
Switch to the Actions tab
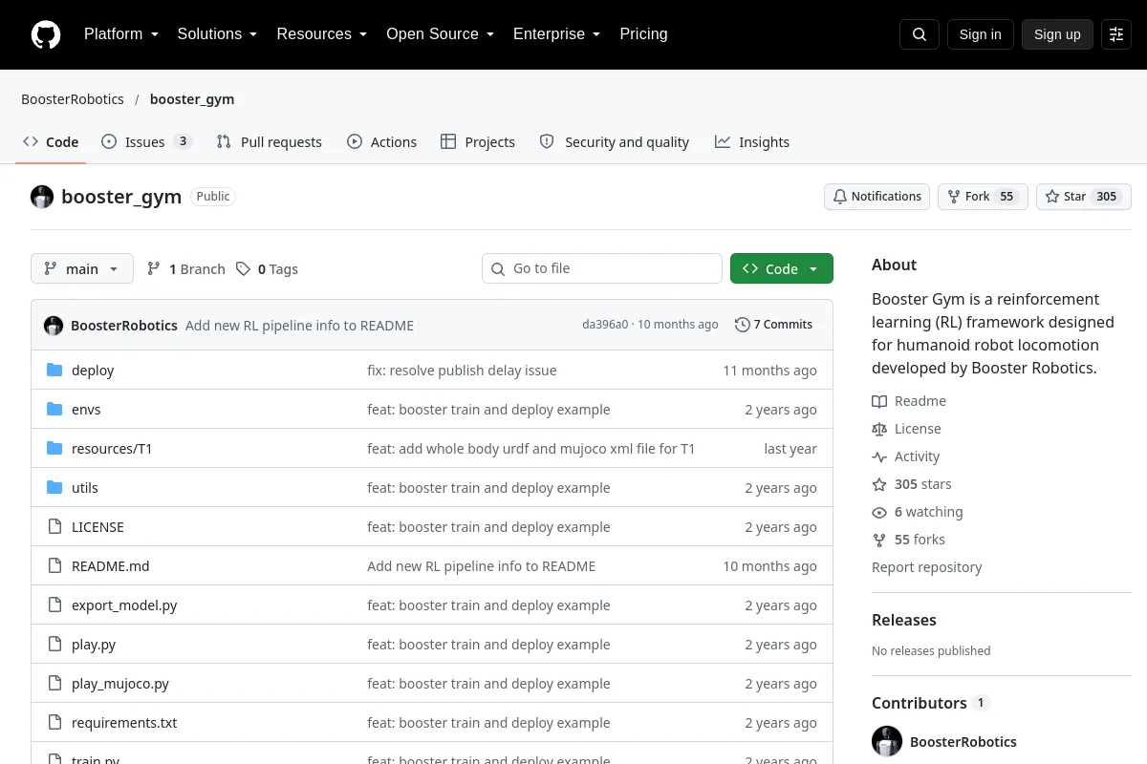point(382,142)
